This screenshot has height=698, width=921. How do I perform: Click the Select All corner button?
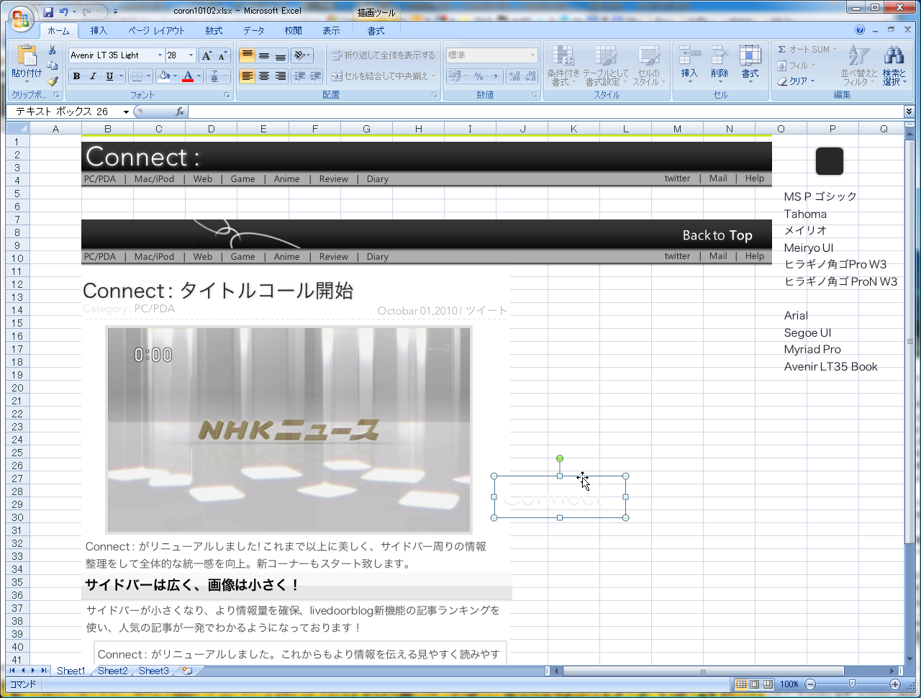pyautogui.click(x=17, y=129)
